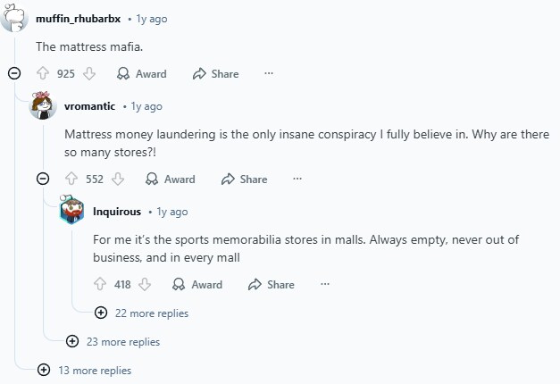Open more options on muffin_rhubarbx's comment

pyautogui.click(x=268, y=74)
